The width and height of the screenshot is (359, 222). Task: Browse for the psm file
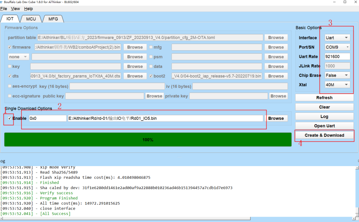[276, 57]
